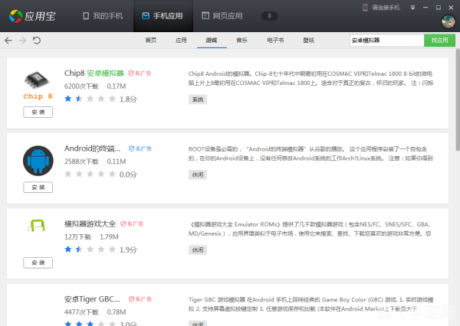Click the 休闲 tag under Android terminal
Screen dimensions: 460x326
coord(198,175)
